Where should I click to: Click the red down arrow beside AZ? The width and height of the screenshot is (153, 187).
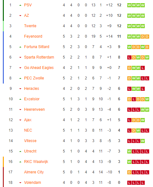pos(20,16)
